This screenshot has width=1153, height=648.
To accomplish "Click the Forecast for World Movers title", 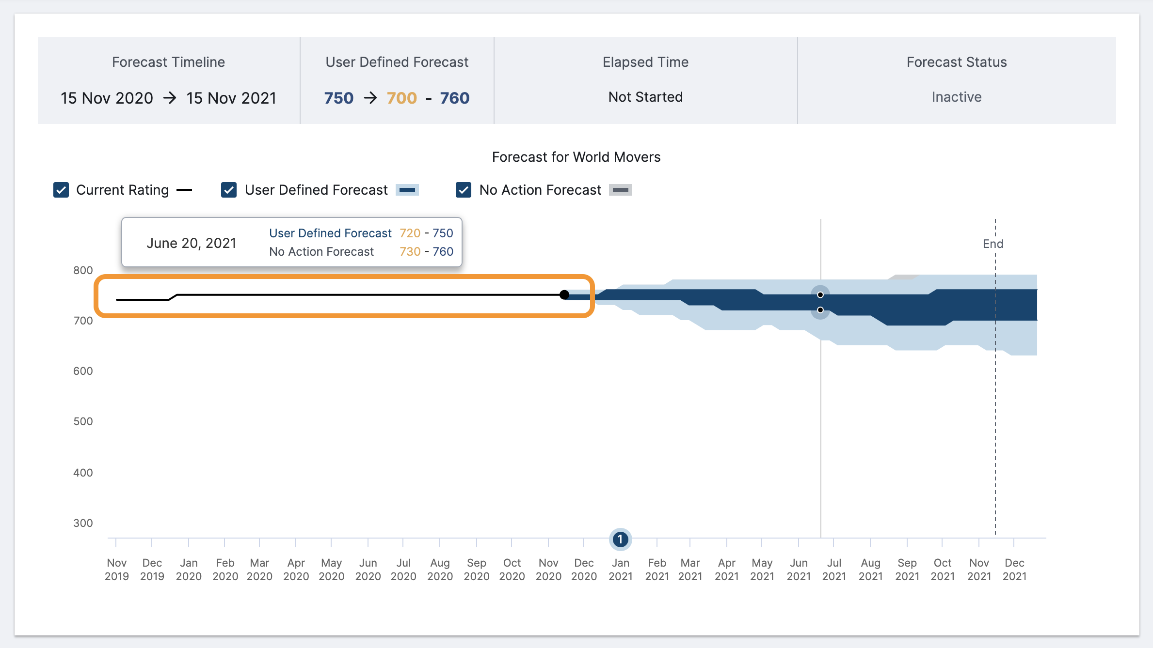I will click(x=576, y=156).
